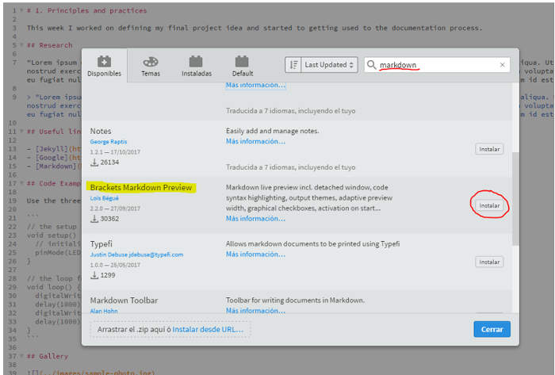Open Loïs Bégué author link
Screen dimensions: 555x375
[x=104, y=198]
